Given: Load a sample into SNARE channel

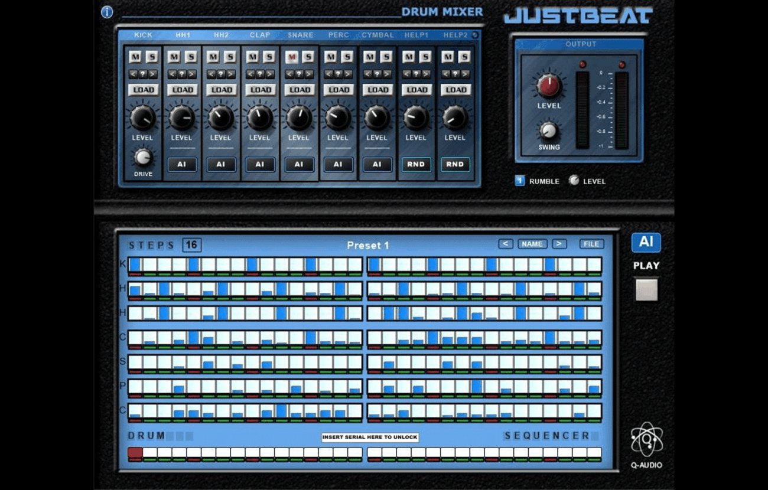Looking at the screenshot, I should coord(300,90).
